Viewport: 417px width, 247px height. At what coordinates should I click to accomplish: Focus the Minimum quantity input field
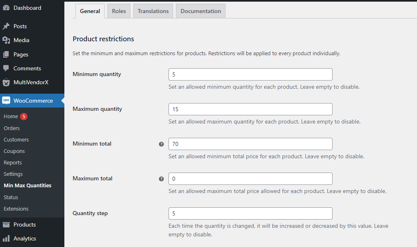(x=250, y=74)
